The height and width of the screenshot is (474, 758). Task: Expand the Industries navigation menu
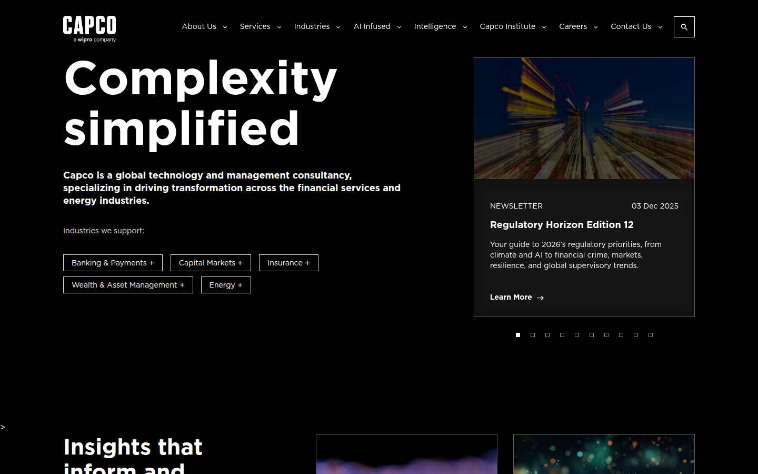[317, 26]
